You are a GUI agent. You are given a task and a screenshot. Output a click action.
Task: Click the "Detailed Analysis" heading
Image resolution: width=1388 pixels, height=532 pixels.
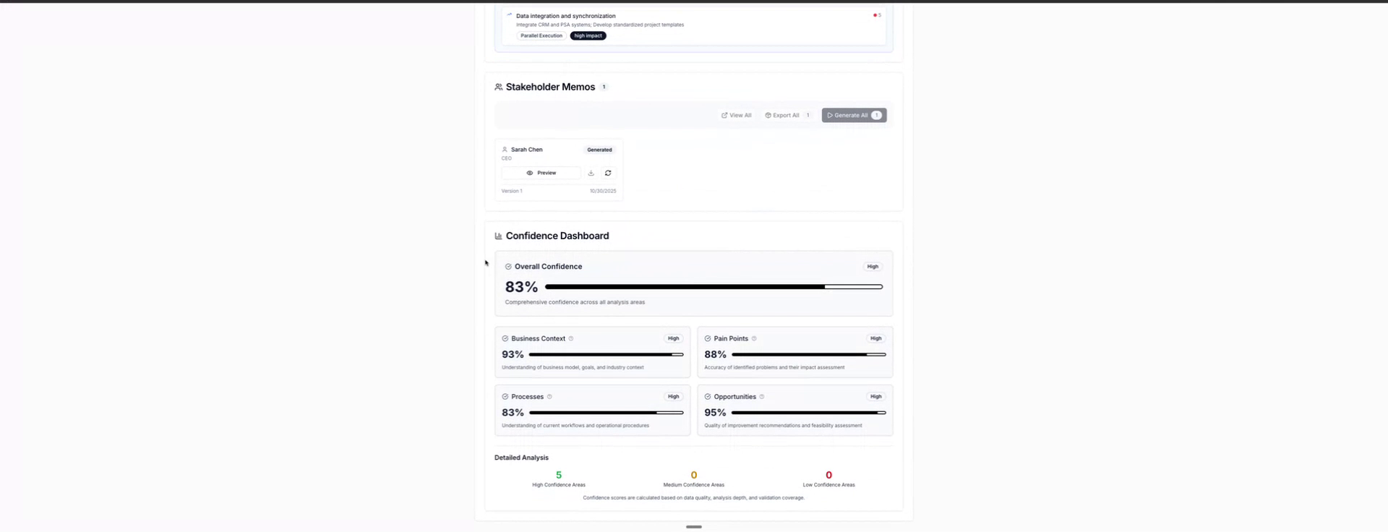point(521,458)
